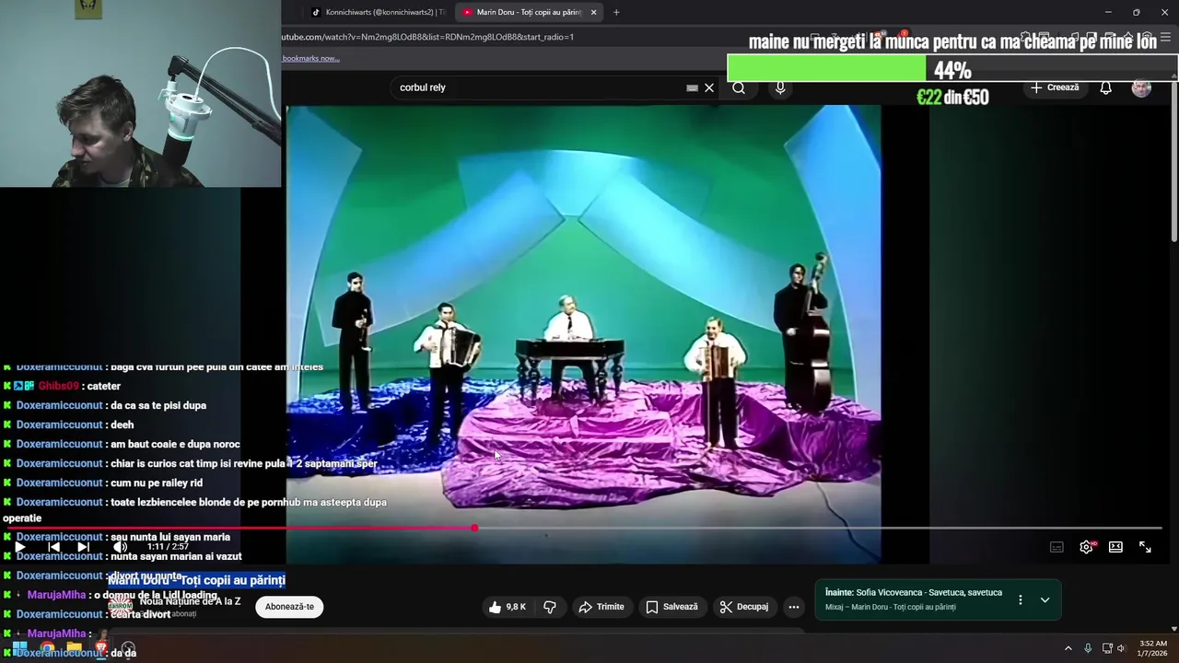Screen dimensions: 1179x663
Task: Enter fullscreen mode in video player
Action: (x=1145, y=547)
